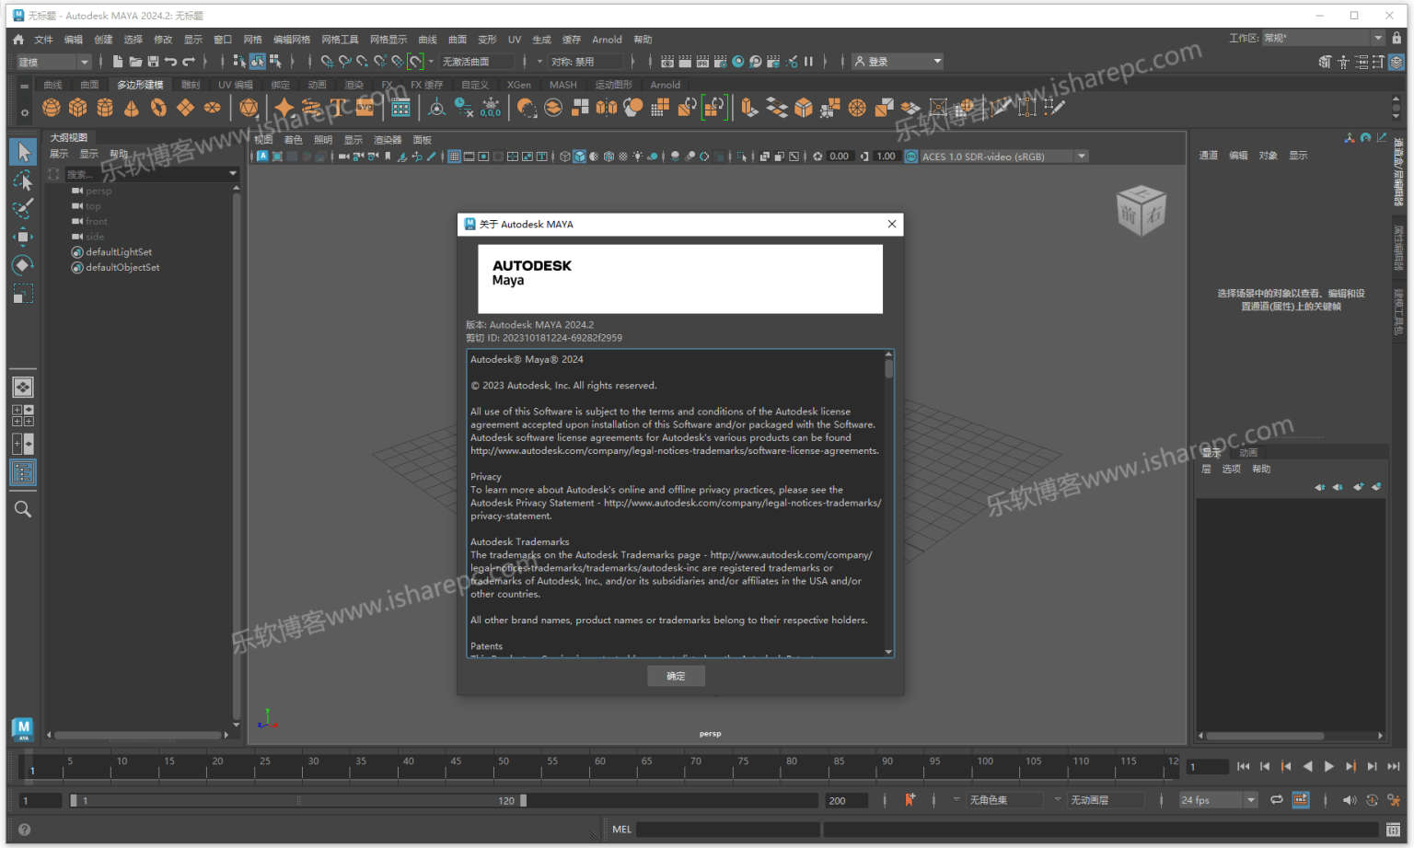
Task: Close the About Autodesk MAYA dialog
Action: 891,224
